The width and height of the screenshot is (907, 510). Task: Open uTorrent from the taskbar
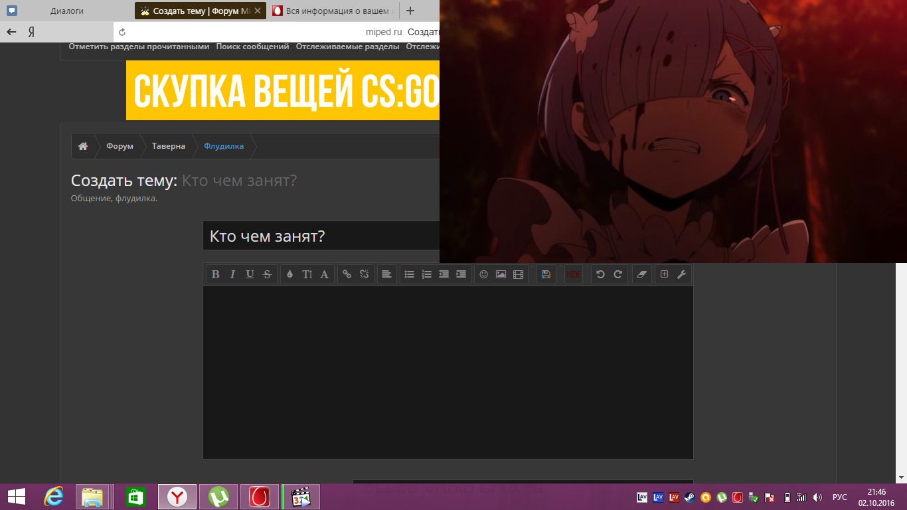218,497
